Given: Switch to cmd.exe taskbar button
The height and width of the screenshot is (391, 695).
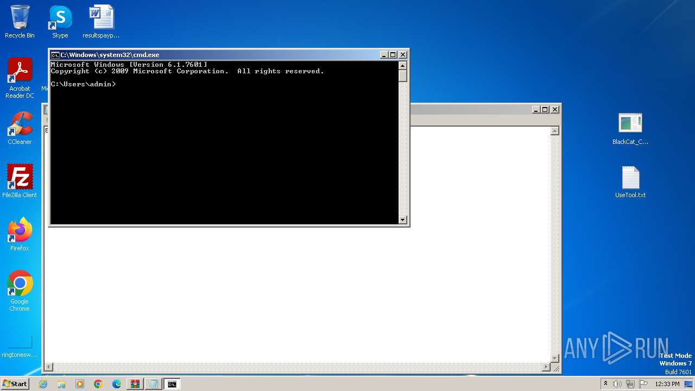Looking at the screenshot, I should point(172,384).
